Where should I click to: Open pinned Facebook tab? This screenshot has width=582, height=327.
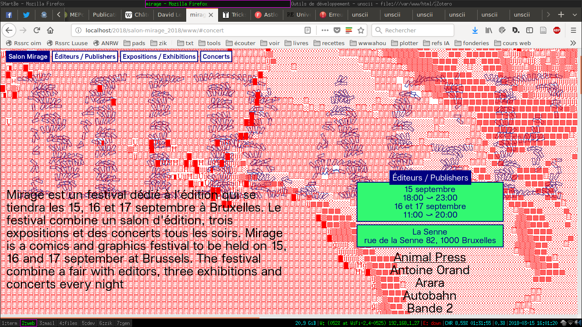click(x=9, y=14)
